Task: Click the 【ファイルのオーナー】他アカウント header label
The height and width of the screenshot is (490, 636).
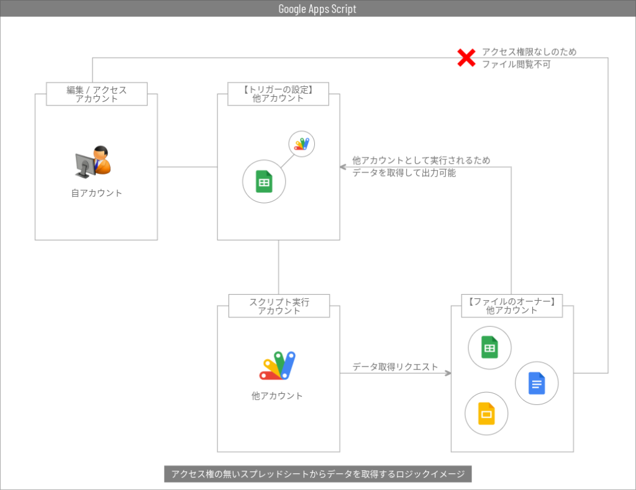Action: (x=511, y=305)
